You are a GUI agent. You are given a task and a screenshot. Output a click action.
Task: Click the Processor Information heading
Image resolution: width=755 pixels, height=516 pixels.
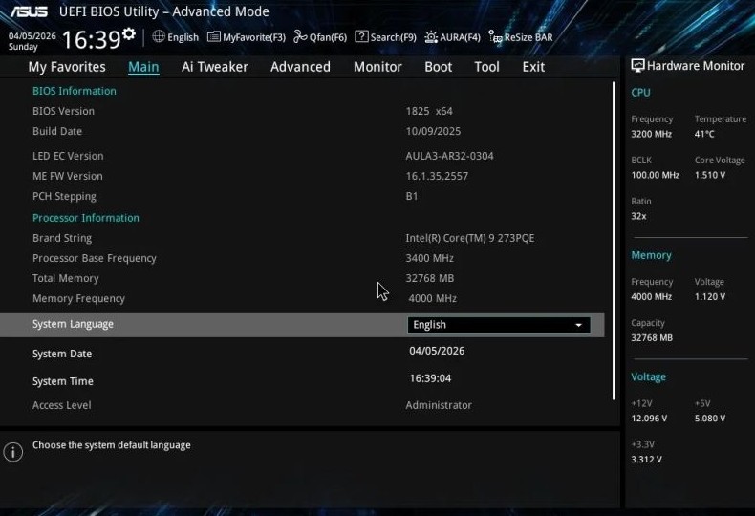[x=86, y=218]
